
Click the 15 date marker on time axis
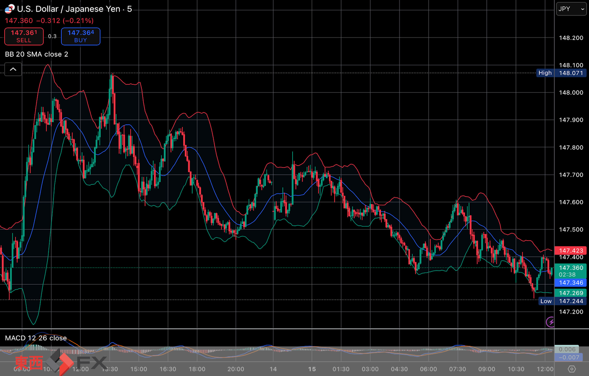point(312,369)
